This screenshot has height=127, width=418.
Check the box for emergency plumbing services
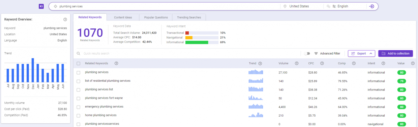(x=79, y=107)
